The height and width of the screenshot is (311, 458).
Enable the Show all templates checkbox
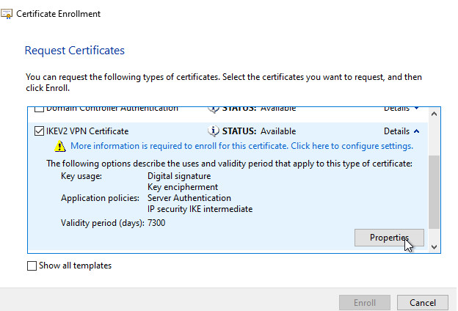click(x=32, y=266)
